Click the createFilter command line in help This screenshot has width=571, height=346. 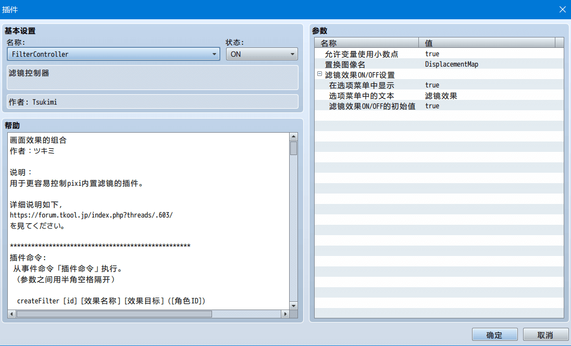(111, 301)
